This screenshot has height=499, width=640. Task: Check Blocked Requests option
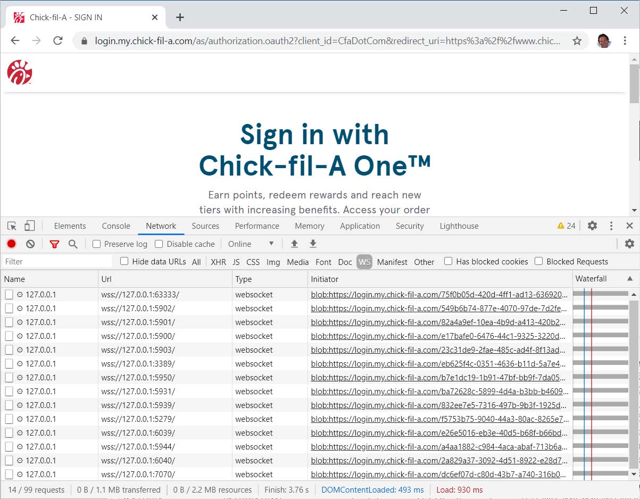[x=538, y=261]
